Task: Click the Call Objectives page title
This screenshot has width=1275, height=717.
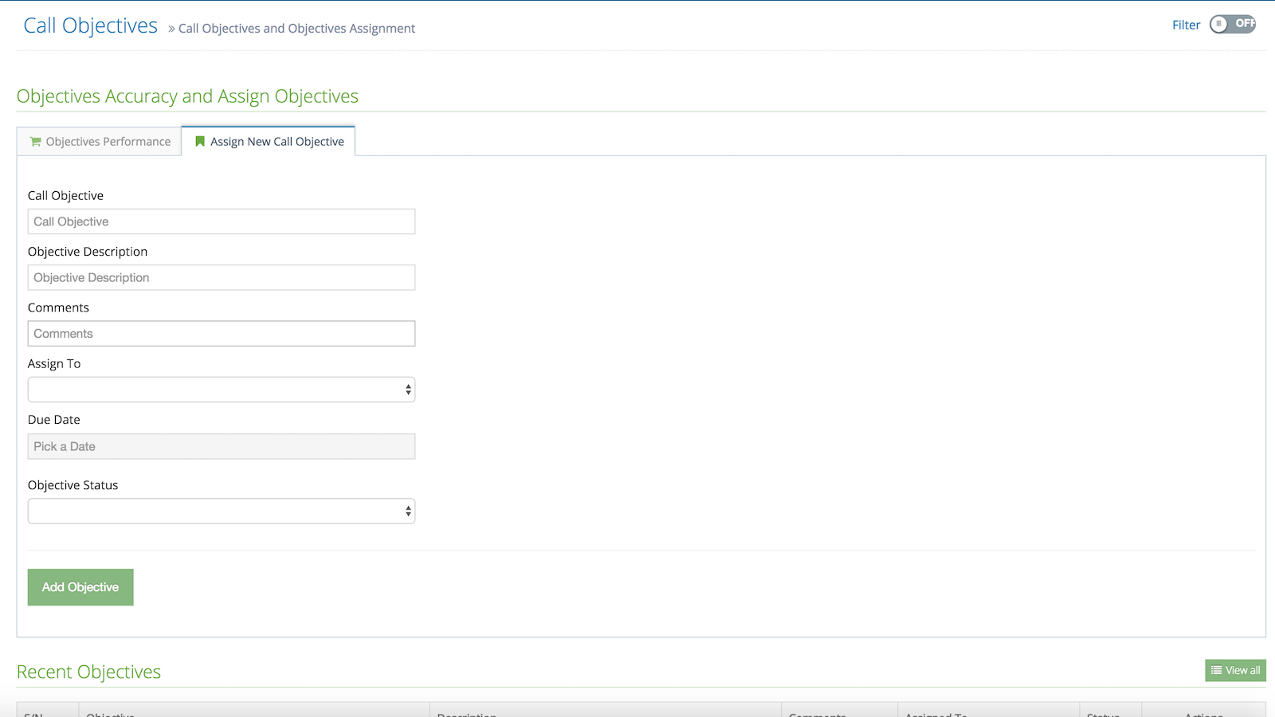Action: point(91,25)
